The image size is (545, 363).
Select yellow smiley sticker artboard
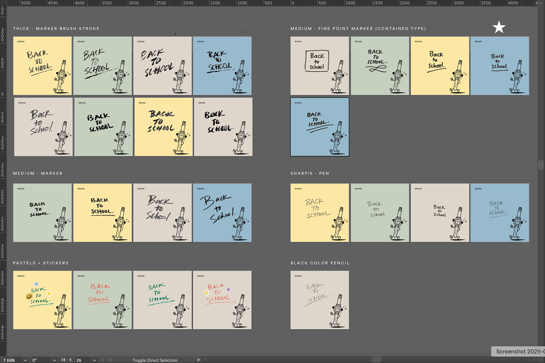pyautogui.click(x=42, y=300)
